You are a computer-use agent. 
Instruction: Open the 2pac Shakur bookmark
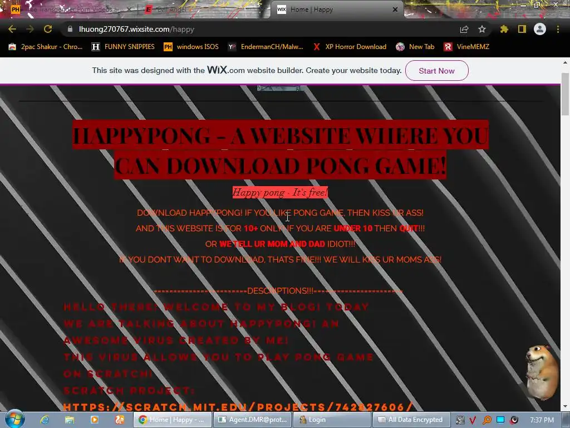(x=46, y=47)
